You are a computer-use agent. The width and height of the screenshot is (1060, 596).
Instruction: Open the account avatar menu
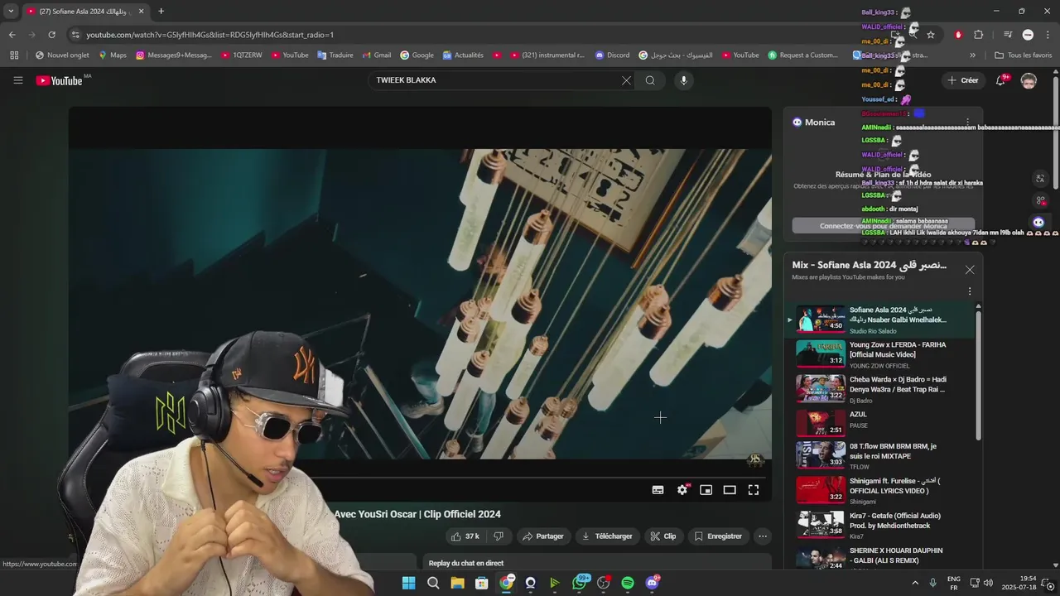[x=1029, y=80]
